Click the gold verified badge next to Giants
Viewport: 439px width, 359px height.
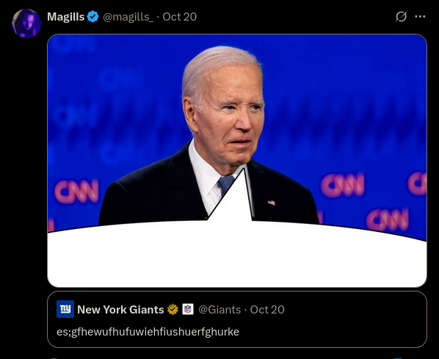(x=173, y=309)
